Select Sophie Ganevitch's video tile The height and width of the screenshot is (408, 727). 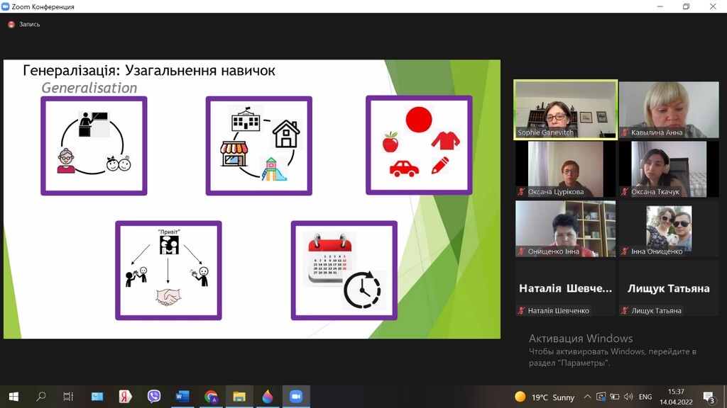tap(565, 110)
